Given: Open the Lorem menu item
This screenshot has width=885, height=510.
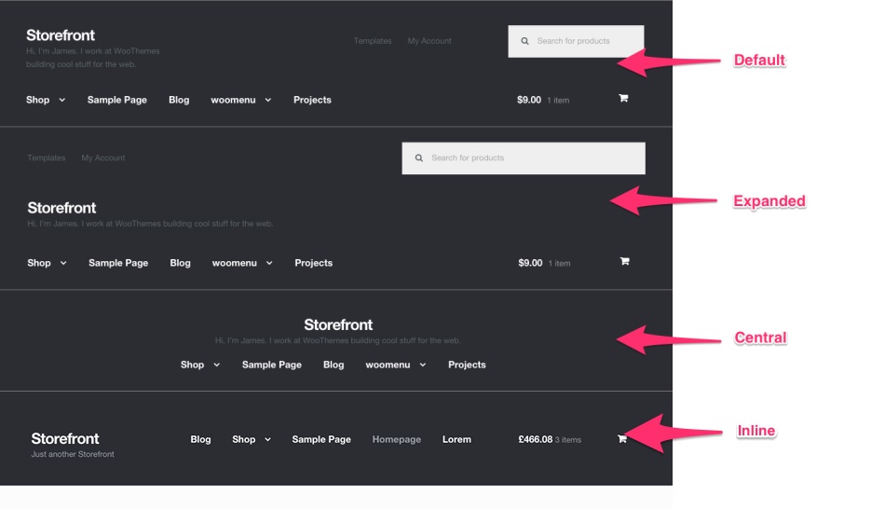Looking at the screenshot, I should coord(456,439).
